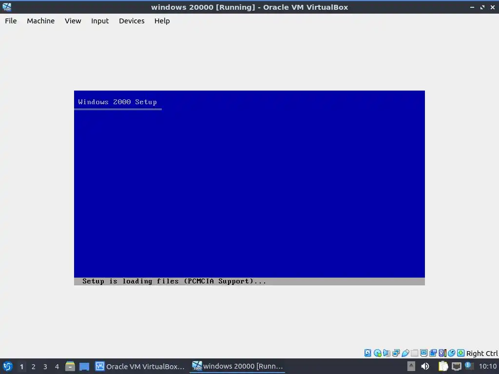
Task: Click the mouse integration indicator
Action: (451, 353)
